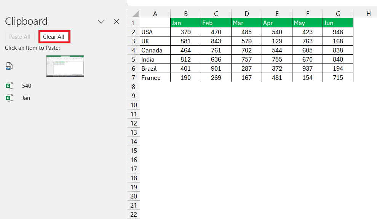Screen dimensions: 377x219
Task: Click cell with value 269
Action: tap(216, 78)
